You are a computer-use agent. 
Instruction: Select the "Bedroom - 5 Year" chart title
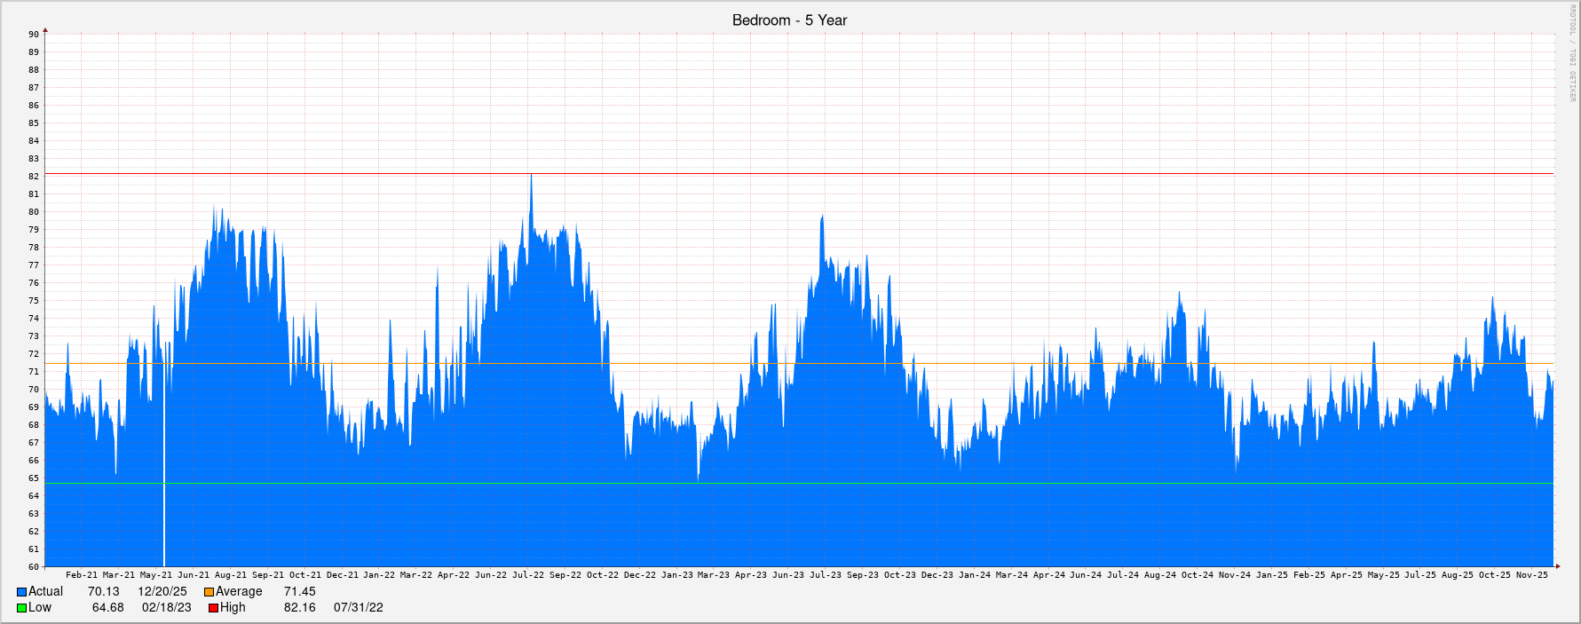pyautogui.click(x=789, y=20)
